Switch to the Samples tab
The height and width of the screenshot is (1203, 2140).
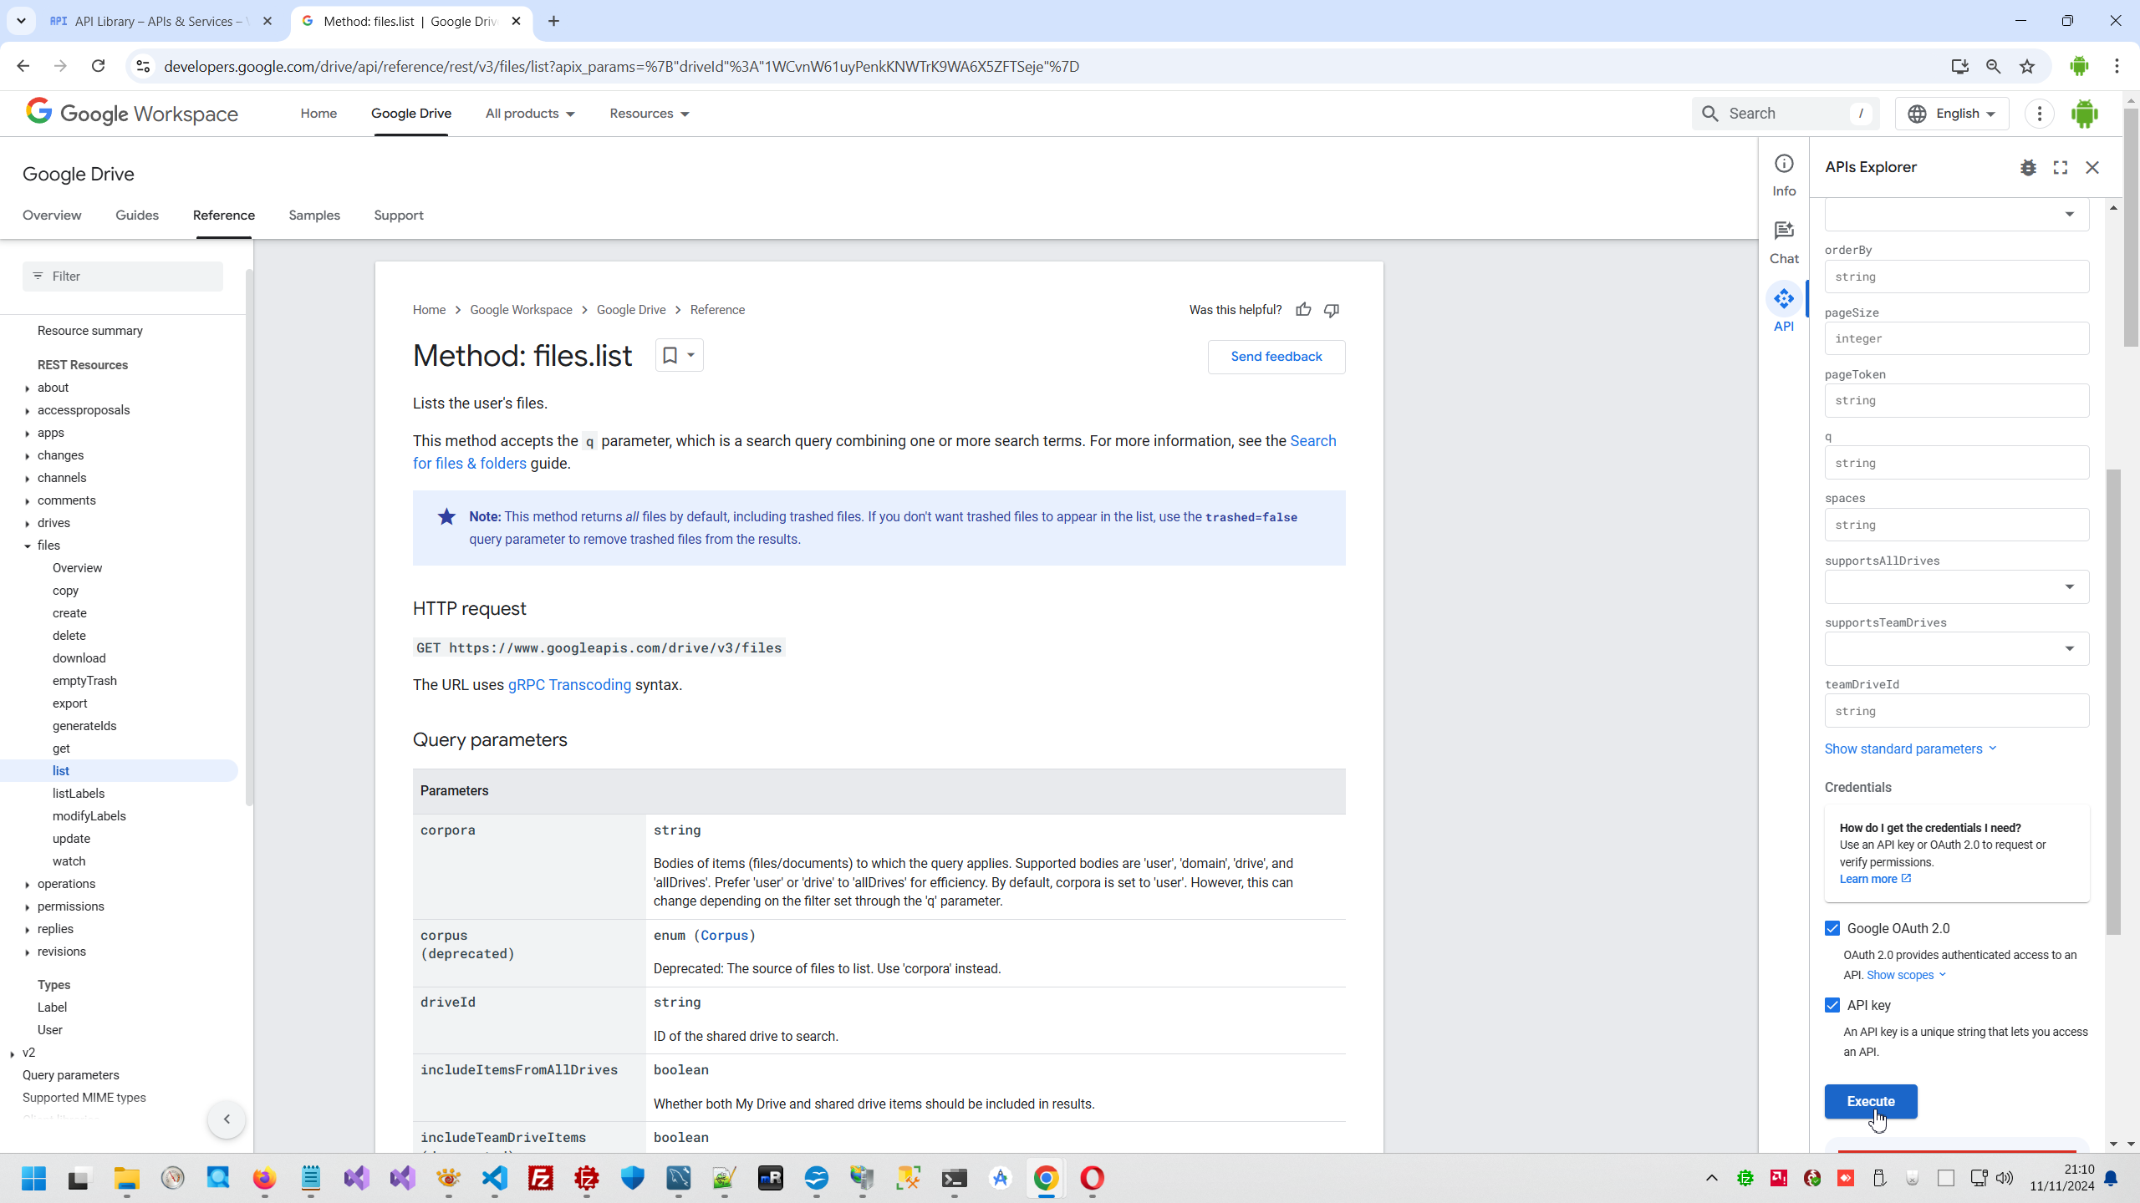[314, 216]
